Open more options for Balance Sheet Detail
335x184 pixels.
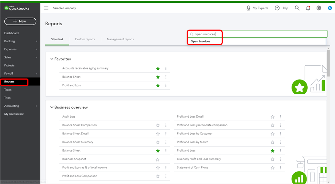pyautogui.click(x=166, y=134)
